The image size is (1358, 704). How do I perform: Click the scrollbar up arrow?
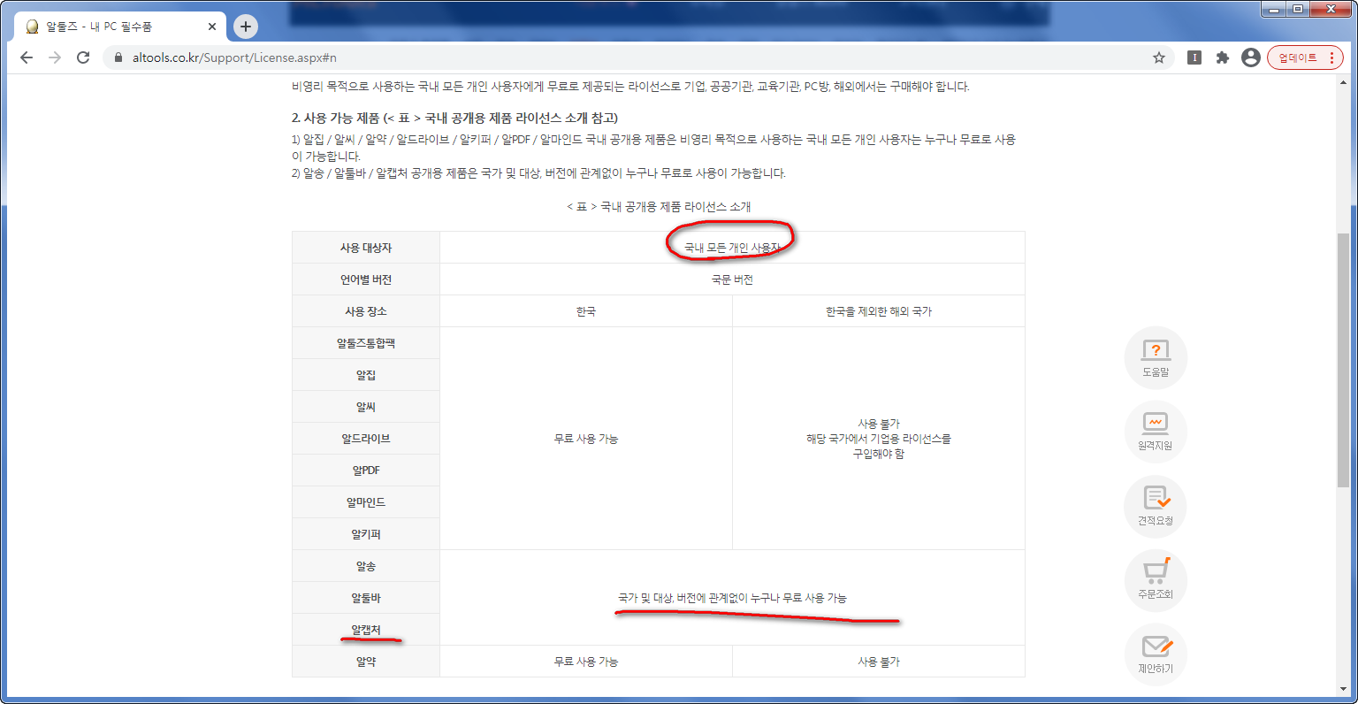[x=1344, y=81]
